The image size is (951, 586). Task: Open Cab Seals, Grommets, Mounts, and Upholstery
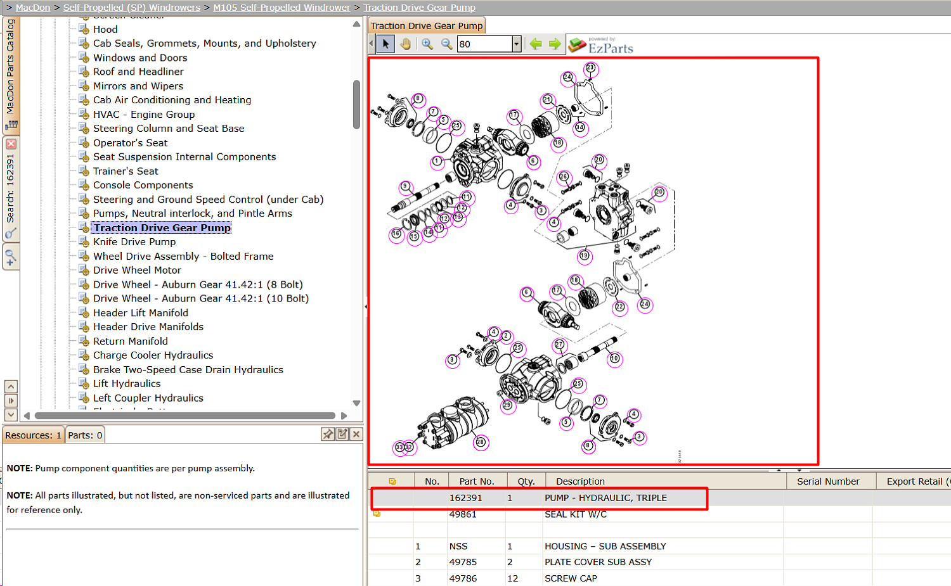click(205, 43)
